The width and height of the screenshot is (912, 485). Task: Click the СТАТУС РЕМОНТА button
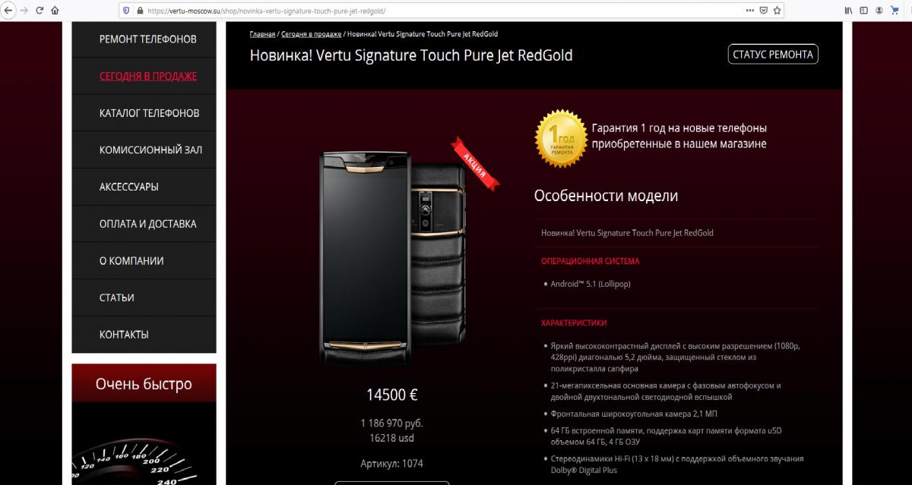pyautogui.click(x=773, y=54)
